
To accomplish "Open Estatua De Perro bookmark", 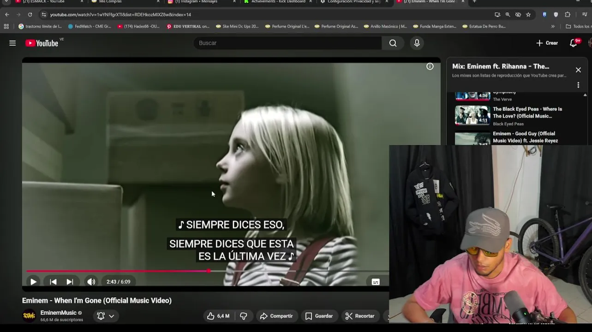I will click(x=484, y=26).
